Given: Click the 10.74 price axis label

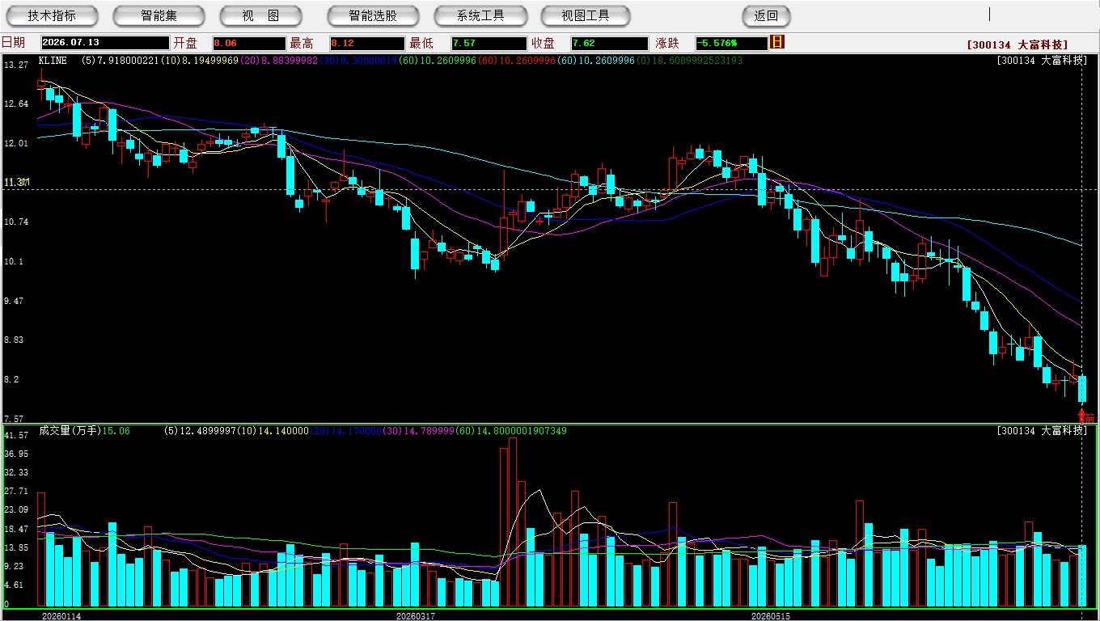Looking at the screenshot, I should click(x=16, y=222).
